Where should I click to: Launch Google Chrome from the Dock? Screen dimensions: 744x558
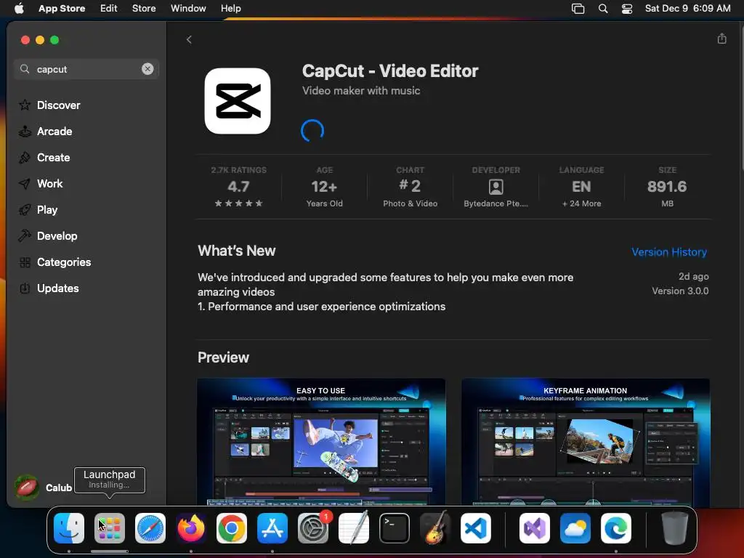click(232, 528)
